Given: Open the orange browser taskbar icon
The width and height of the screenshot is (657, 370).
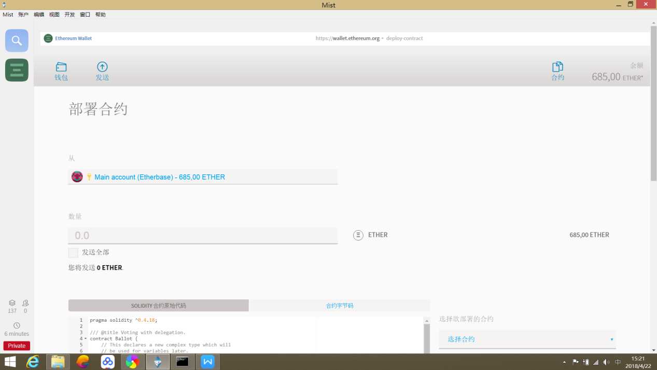Looking at the screenshot, I should click(82, 362).
